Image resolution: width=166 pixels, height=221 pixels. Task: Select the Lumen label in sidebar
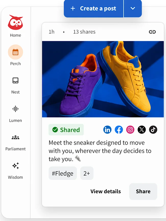(x=15, y=121)
